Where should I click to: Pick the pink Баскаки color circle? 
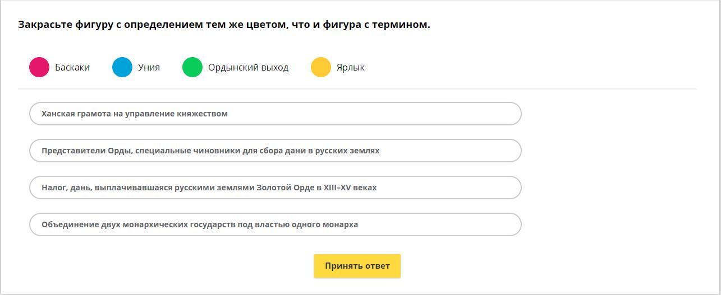point(39,67)
